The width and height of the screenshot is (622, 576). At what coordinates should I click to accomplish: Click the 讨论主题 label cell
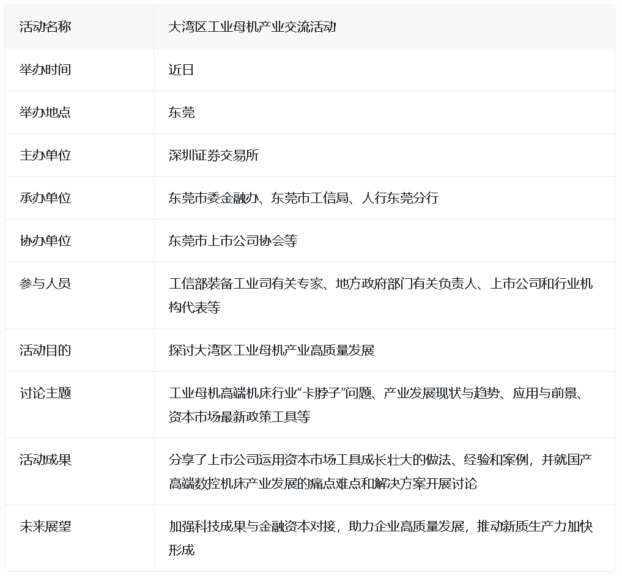click(45, 393)
